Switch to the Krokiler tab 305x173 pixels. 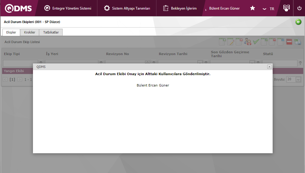click(x=30, y=32)
